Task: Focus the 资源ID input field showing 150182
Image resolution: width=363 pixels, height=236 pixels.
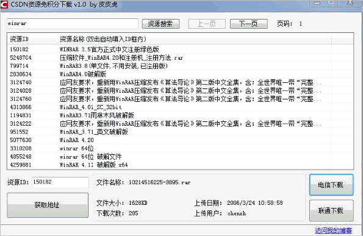Action: click(60, 182)
